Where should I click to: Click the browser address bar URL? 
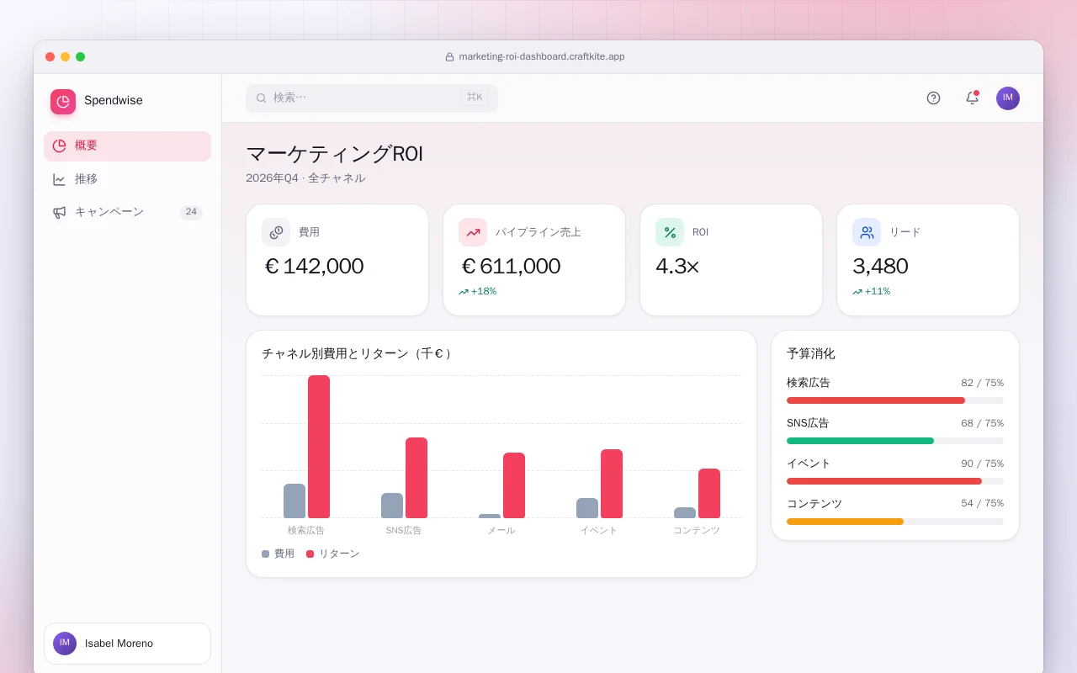pos(542,57)
